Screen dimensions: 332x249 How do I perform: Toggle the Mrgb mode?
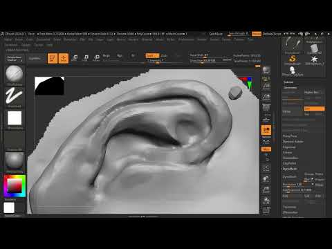pyautogui.click(x=106, y=56)
